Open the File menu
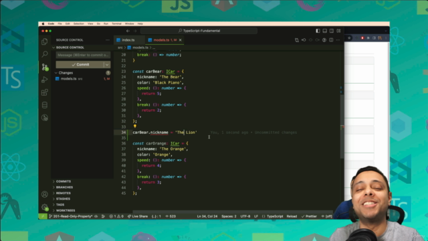This screenshot has height=241, width=428. (x=60, y=24)
